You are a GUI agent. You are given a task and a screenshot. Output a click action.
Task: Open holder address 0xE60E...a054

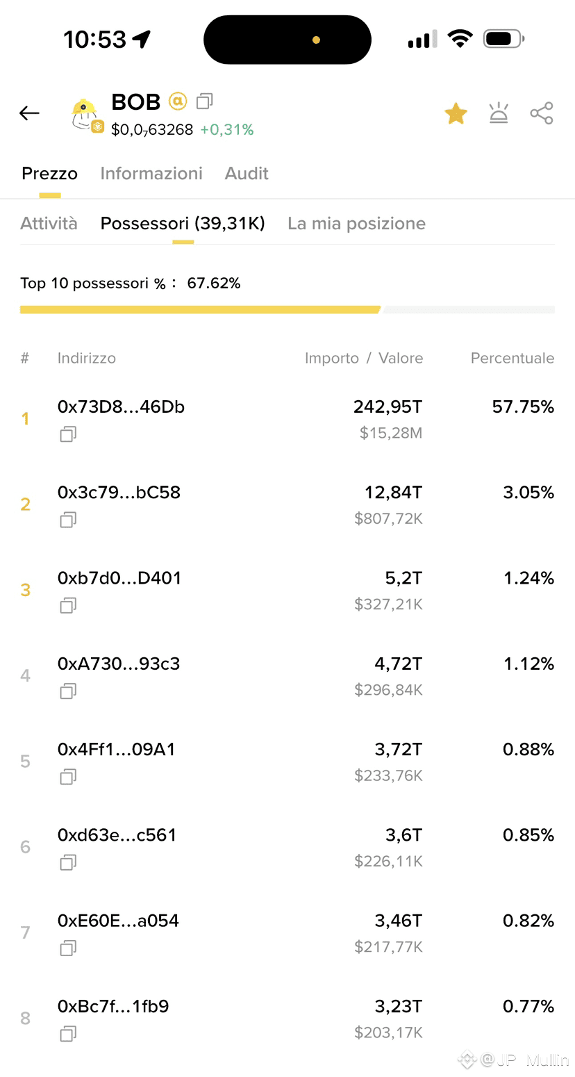point(118,921)
